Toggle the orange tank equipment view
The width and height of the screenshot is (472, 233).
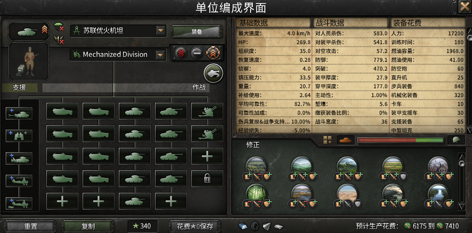[x=346, y=140]
